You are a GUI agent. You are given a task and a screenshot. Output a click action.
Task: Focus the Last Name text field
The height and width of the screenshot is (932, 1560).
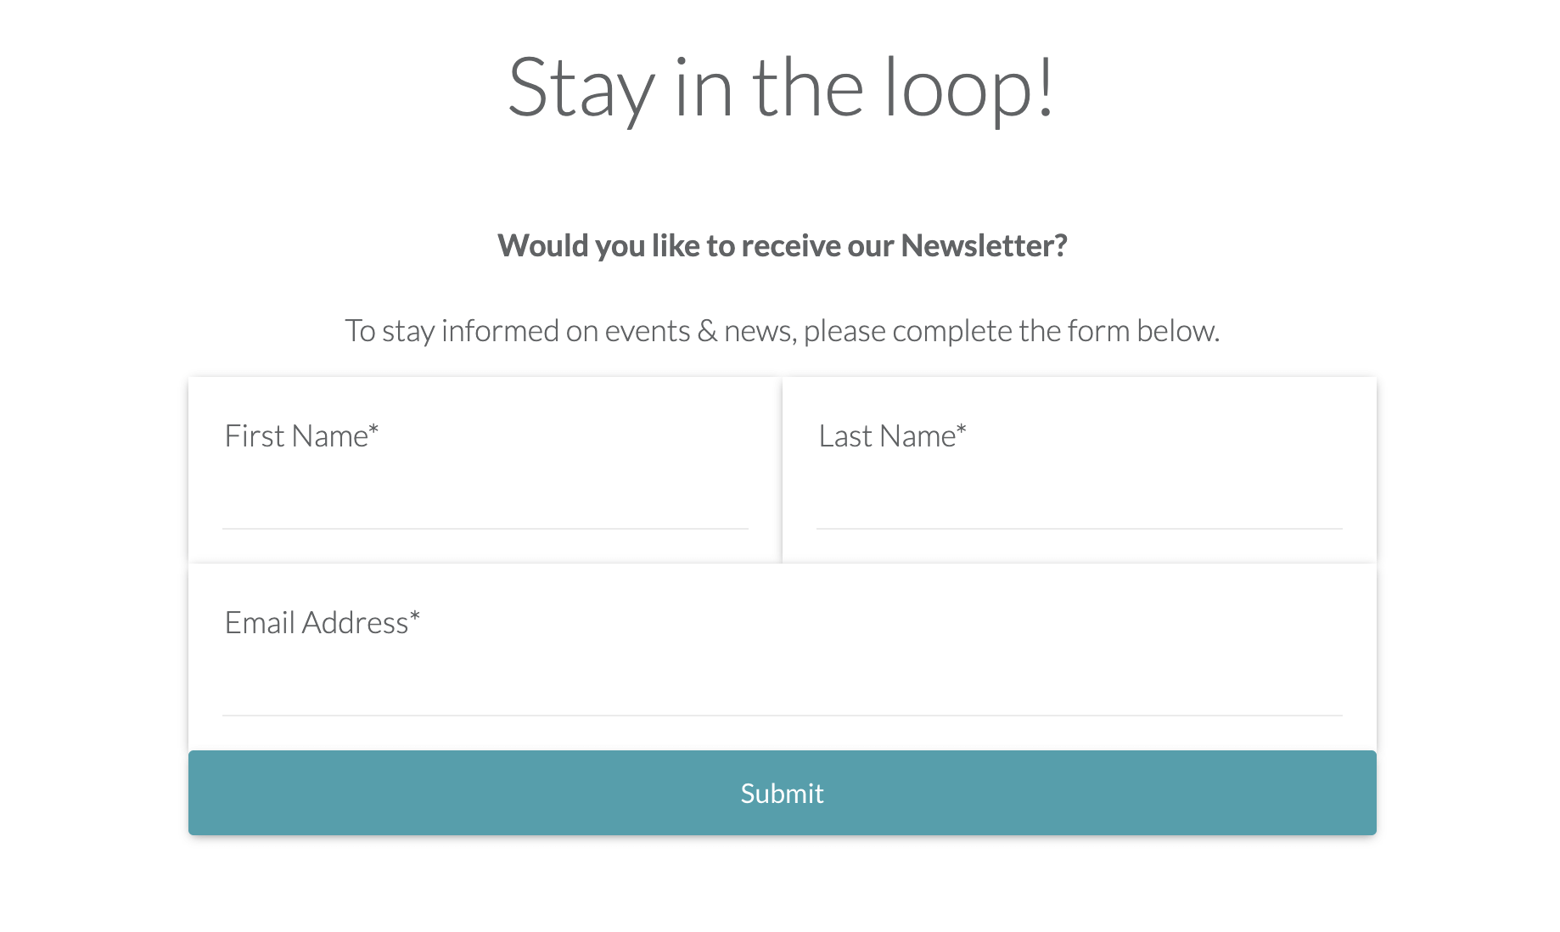point(1079,501)
